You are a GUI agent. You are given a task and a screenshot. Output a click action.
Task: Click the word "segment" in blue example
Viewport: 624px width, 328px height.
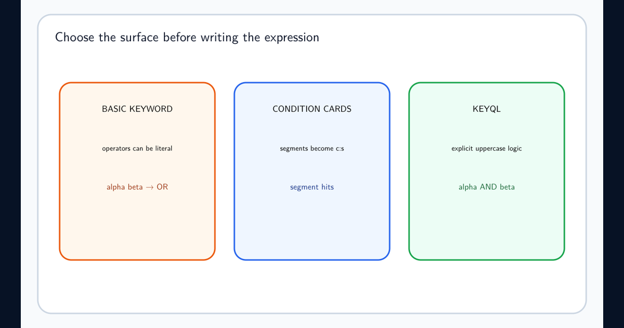pos(304,187)
